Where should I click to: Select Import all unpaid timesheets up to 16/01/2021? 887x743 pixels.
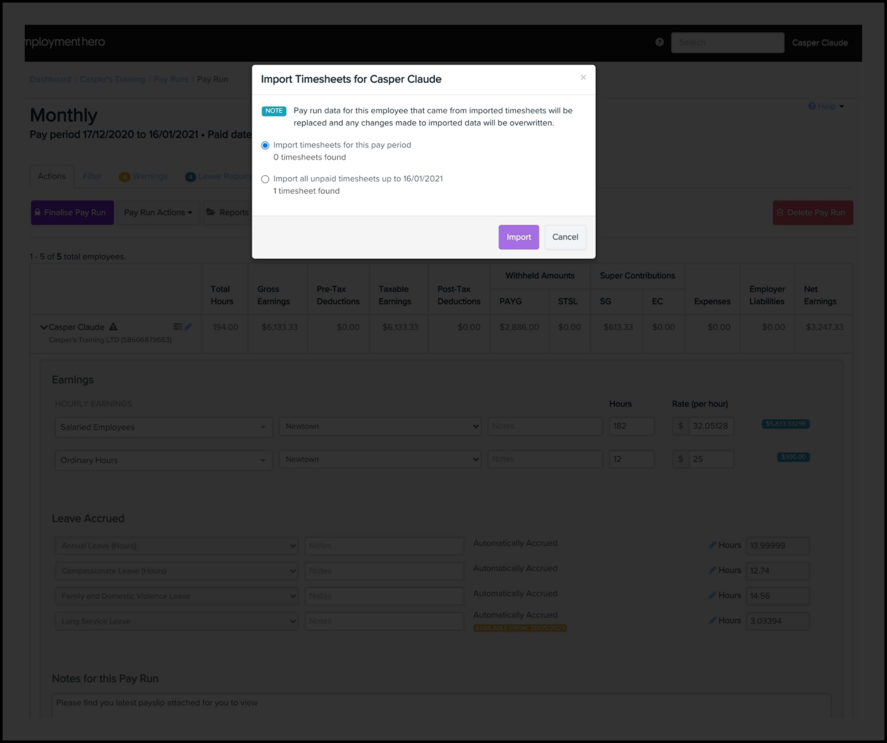click(265, 179)
